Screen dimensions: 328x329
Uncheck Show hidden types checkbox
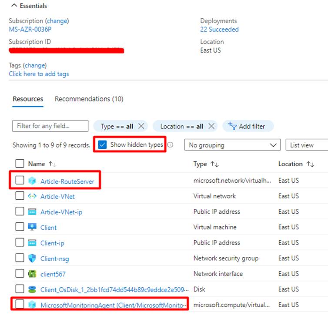coord(102,144)
